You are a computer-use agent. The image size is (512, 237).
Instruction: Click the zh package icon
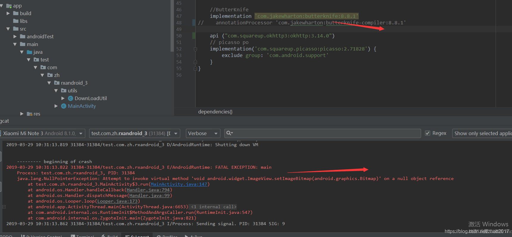[x=50, y=75]
